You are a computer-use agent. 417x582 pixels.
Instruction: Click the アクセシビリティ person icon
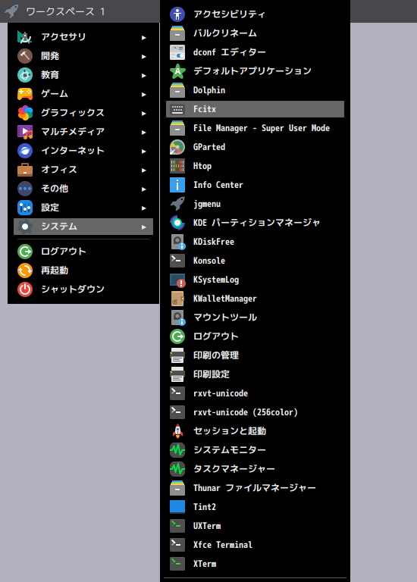(x=177, y=14)
